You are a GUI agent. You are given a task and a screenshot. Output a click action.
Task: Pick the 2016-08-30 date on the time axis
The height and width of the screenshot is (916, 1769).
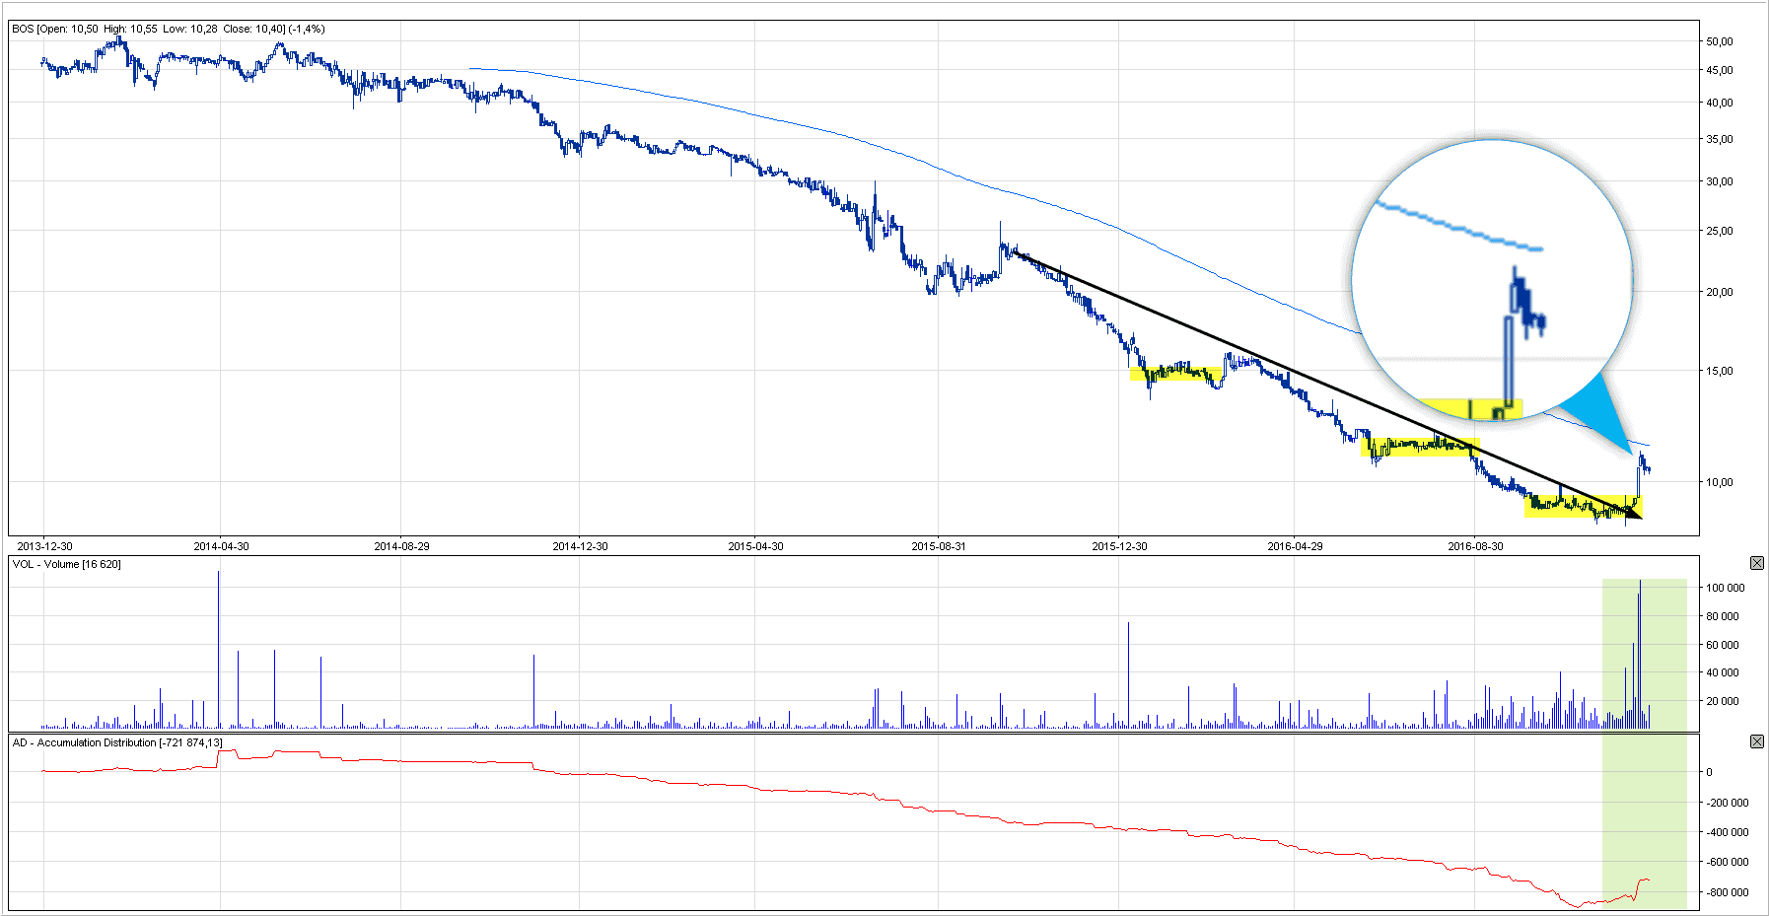(1475, 546)
